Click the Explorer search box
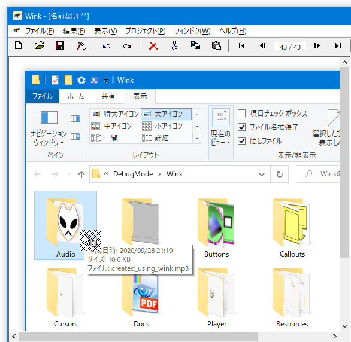351x342 pixels. coord(318,174)
